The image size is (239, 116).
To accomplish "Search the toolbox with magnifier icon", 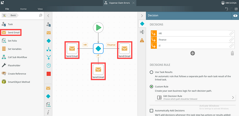I will point(41,15).
